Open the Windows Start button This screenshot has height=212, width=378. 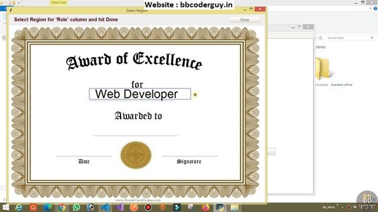[5, 207]
